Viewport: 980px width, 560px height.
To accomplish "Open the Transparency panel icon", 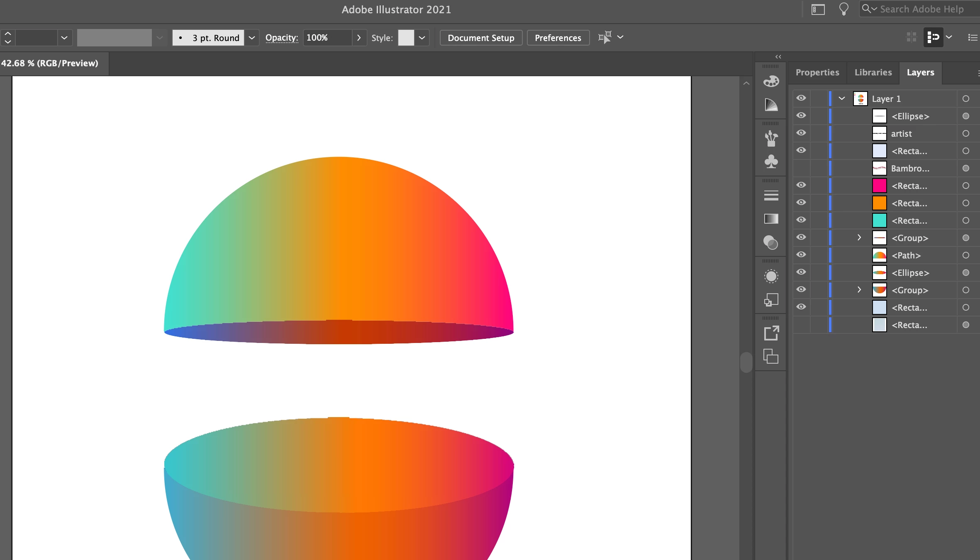I will (x=771, y=242).
